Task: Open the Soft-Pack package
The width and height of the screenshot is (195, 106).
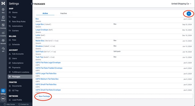Action: point(39,52)
